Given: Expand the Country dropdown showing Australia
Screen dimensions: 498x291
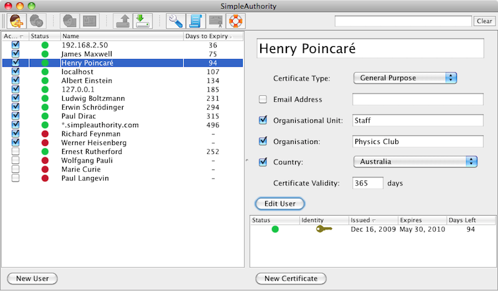Looking at the screenshot, I should pyautogui.click(x=415, y=162).
